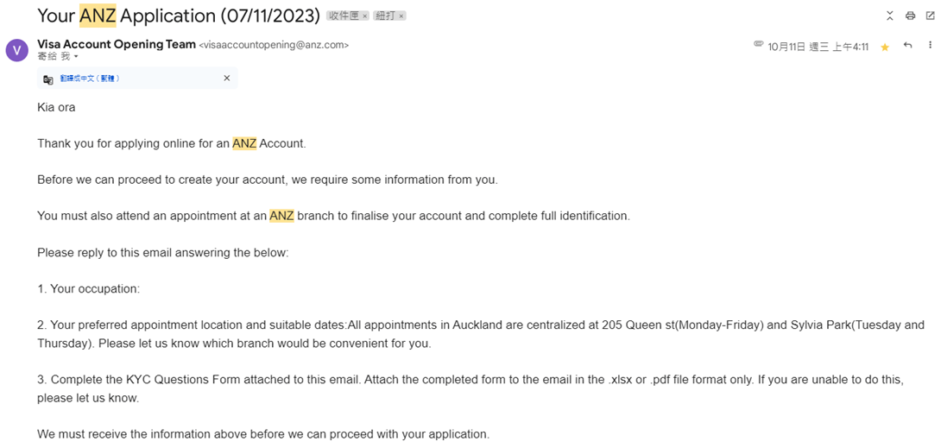The width and height of the screenshot is (941, 448).
Task: Click the purple V sender avatar
Action: tap(16, 50)
